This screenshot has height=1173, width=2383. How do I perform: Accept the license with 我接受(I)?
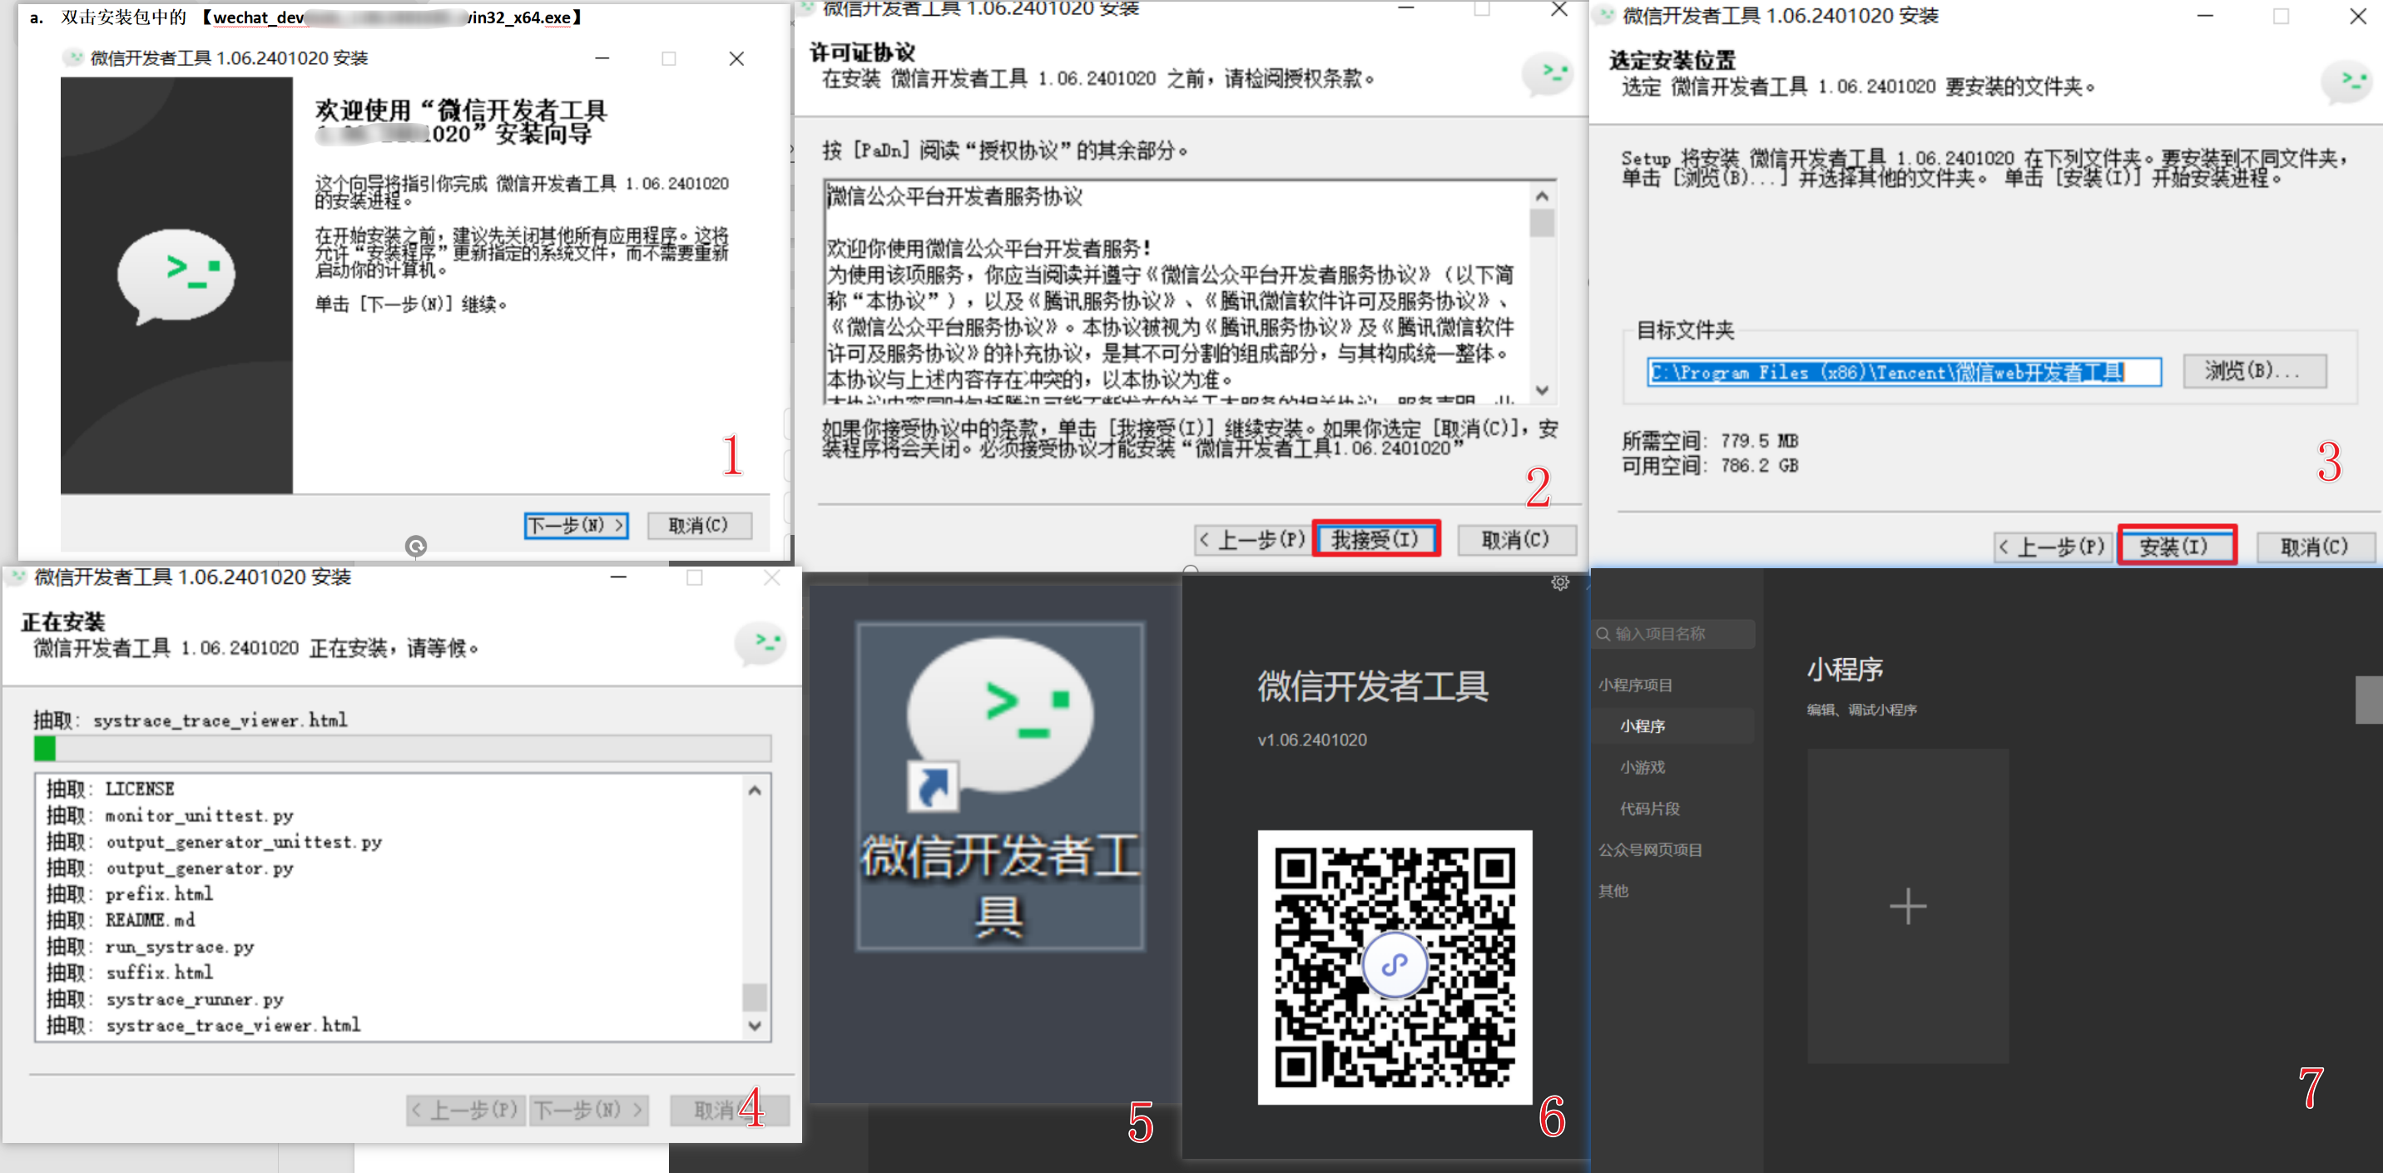[x=1375, y=539]
